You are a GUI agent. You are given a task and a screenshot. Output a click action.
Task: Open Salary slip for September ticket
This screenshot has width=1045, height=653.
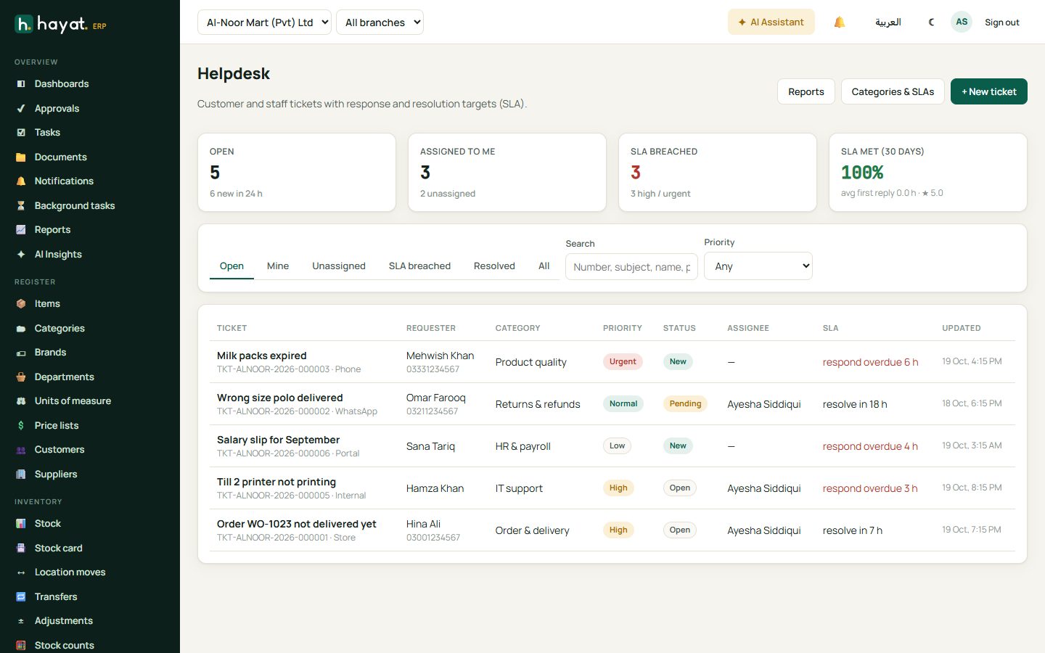pyautogui.click(x=278, y=440)
